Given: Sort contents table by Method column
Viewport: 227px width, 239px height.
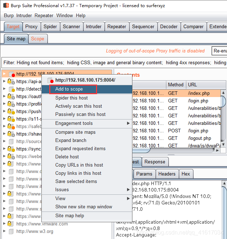Looking at the screenshot, I should (x=176, y=85).
